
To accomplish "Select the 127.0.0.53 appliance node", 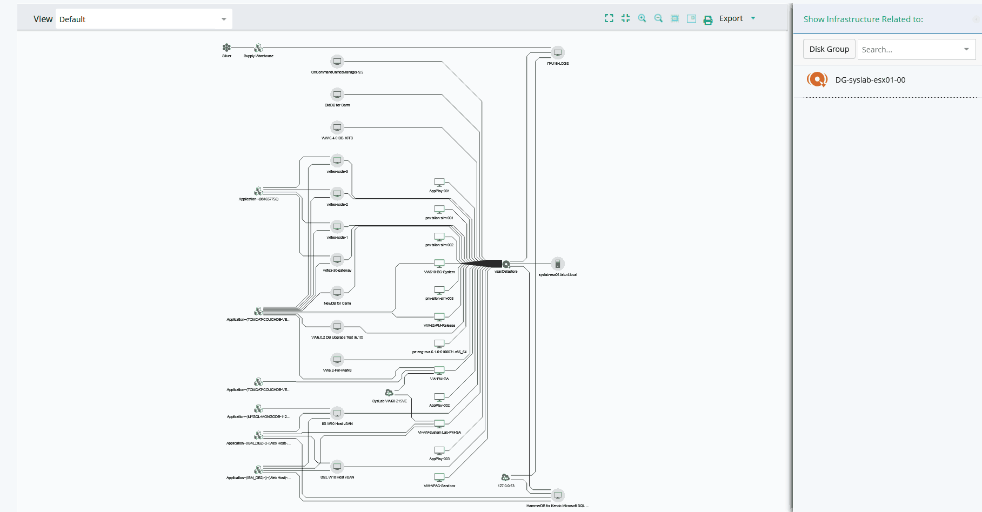I will pyautogui.click(x=505, y=477).
